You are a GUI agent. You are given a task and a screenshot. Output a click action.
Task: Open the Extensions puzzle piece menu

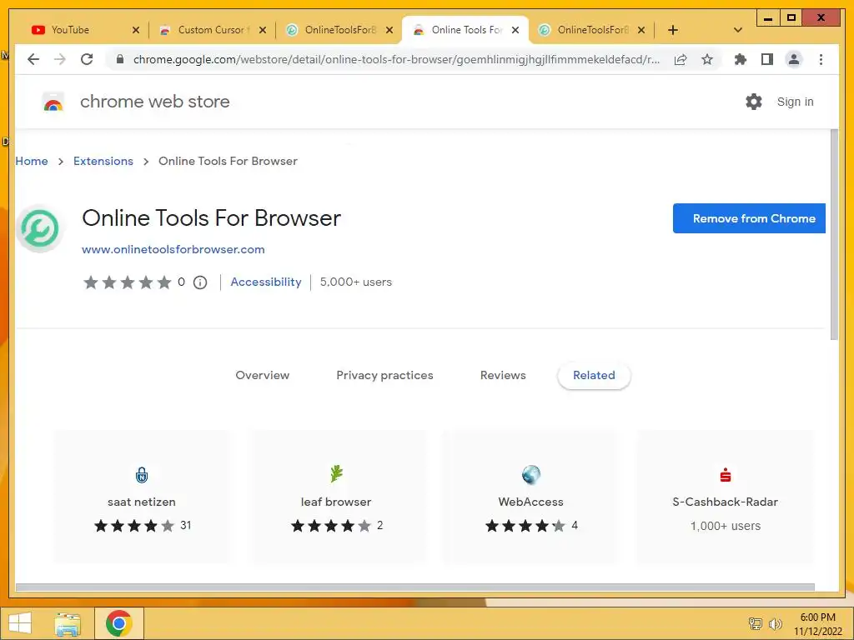pos(741,59)
